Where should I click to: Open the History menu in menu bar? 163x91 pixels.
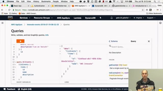36,2
